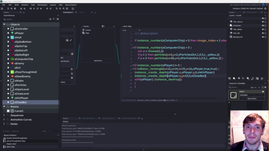Open the Asset Browser hamburger menu icon
Screen dimensions: 269x151
[58, 19]
